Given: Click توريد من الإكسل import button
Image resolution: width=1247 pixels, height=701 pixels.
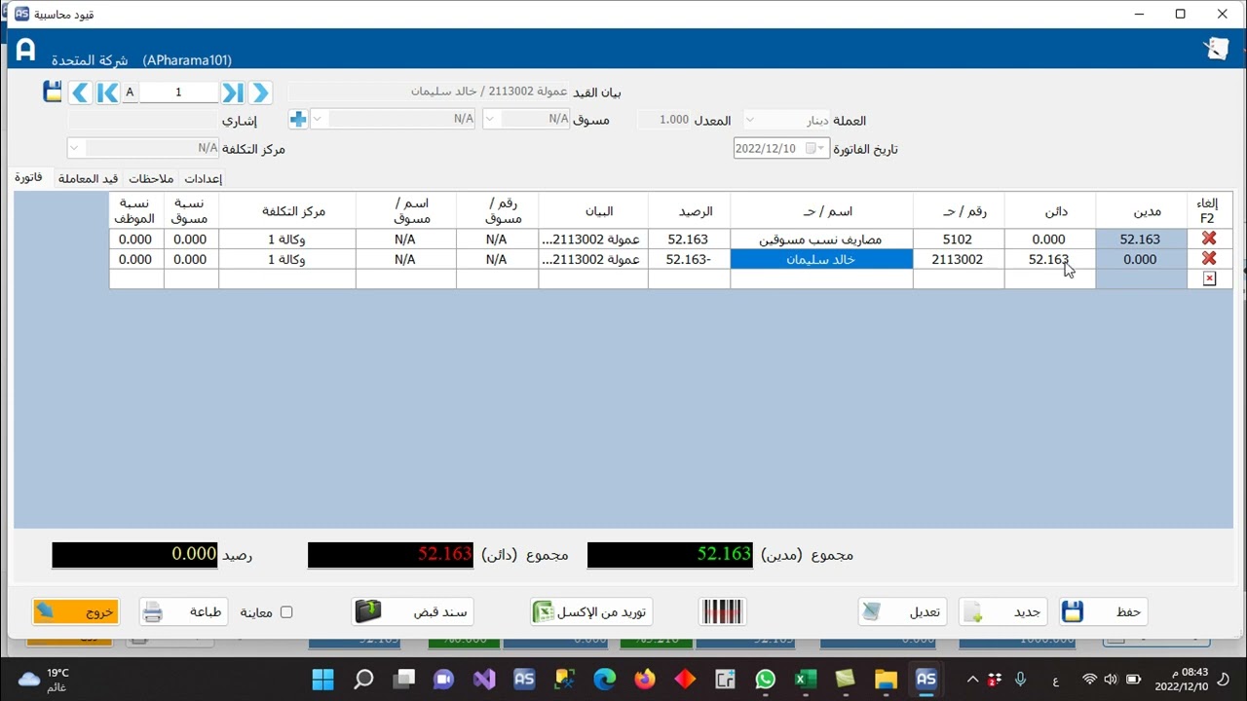Looking at the screenshot, I should click(591, 611).
